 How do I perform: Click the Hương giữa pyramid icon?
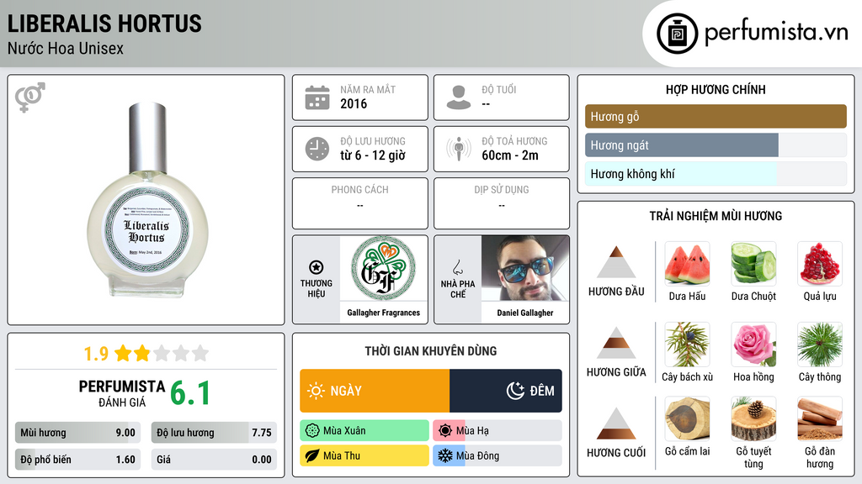(x=616, y=343)
